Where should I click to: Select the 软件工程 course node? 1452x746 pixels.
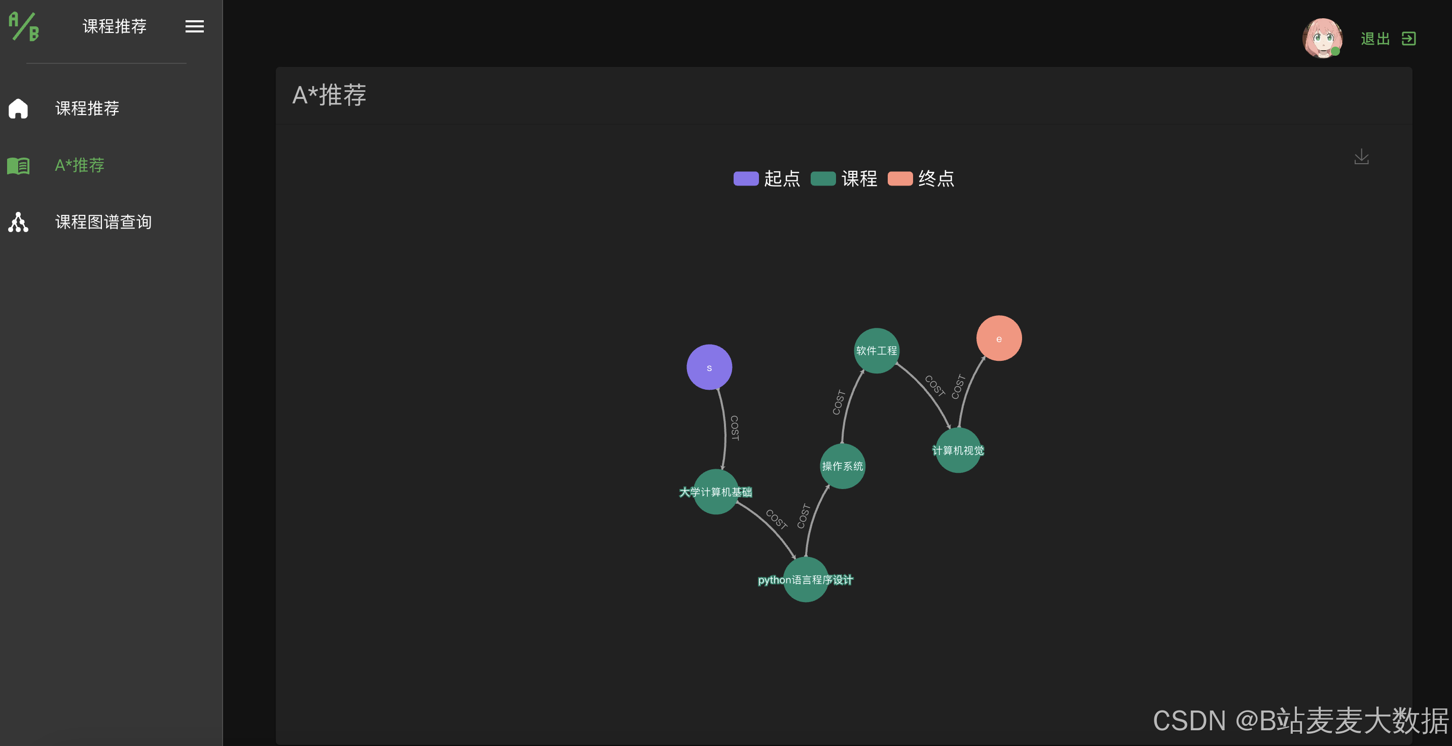click(x=877, y=351)
